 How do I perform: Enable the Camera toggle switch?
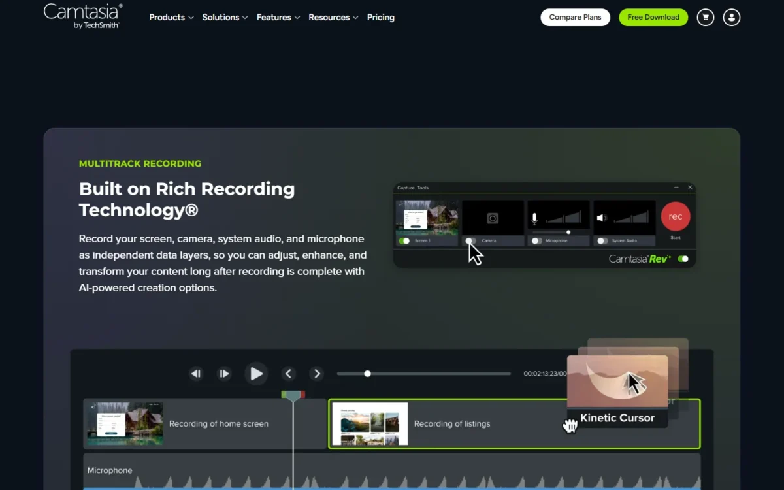tap(471, 241)
